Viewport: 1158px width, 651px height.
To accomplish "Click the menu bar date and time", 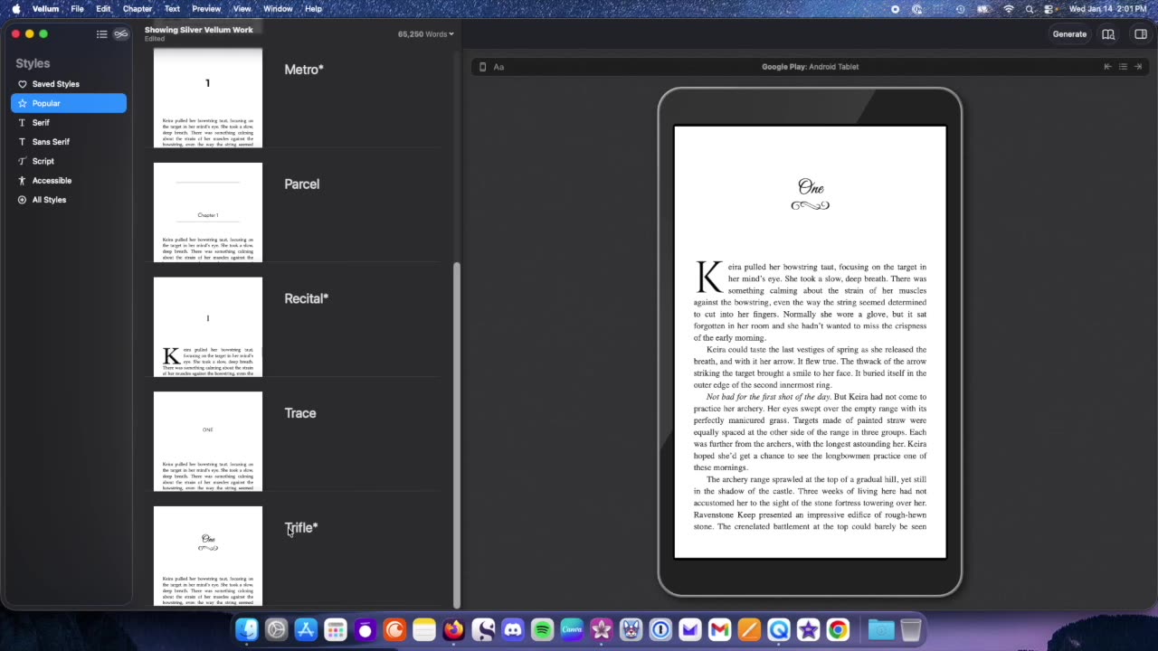I will tap(1108, 9).
